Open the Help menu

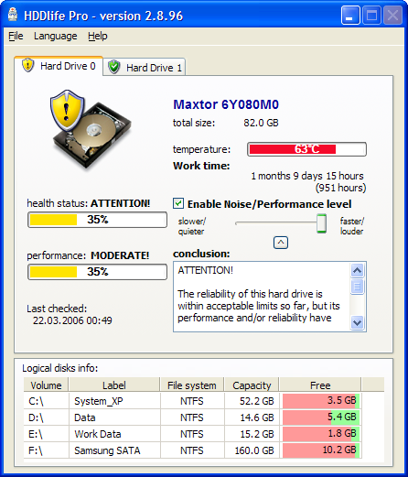(98, 36)
